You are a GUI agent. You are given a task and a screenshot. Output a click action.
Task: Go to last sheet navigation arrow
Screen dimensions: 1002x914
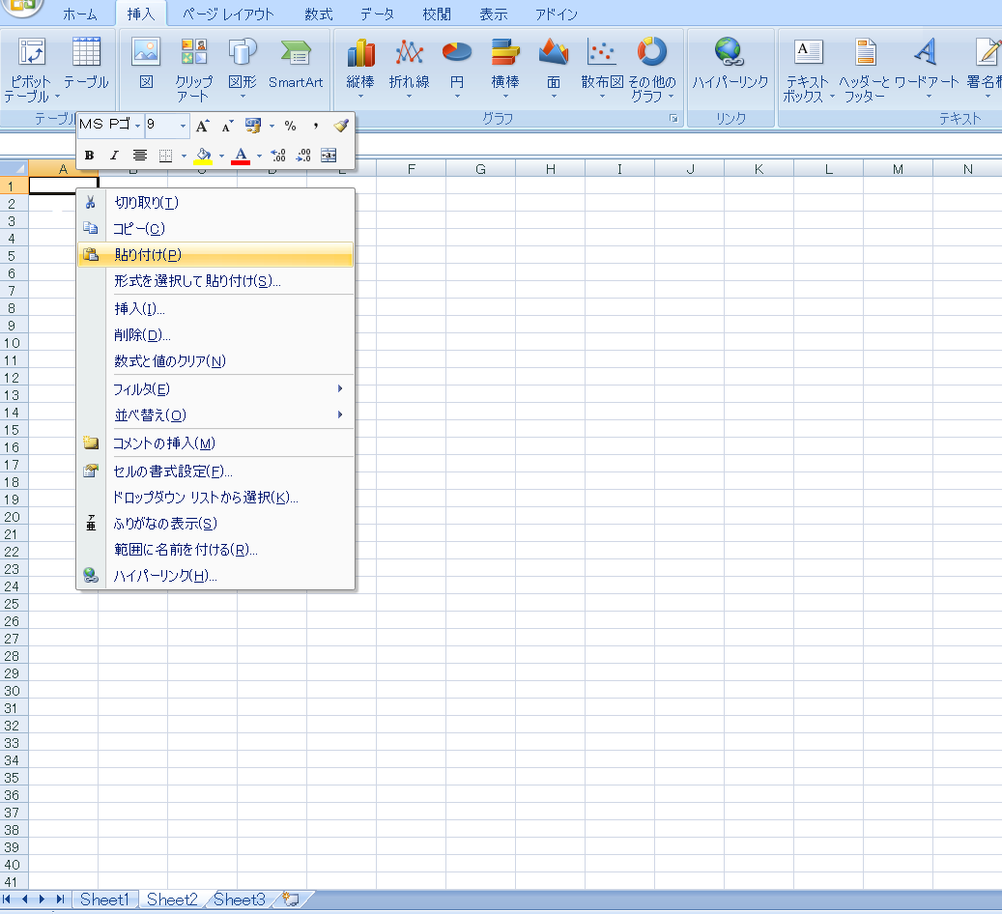[x=60, y=900]
